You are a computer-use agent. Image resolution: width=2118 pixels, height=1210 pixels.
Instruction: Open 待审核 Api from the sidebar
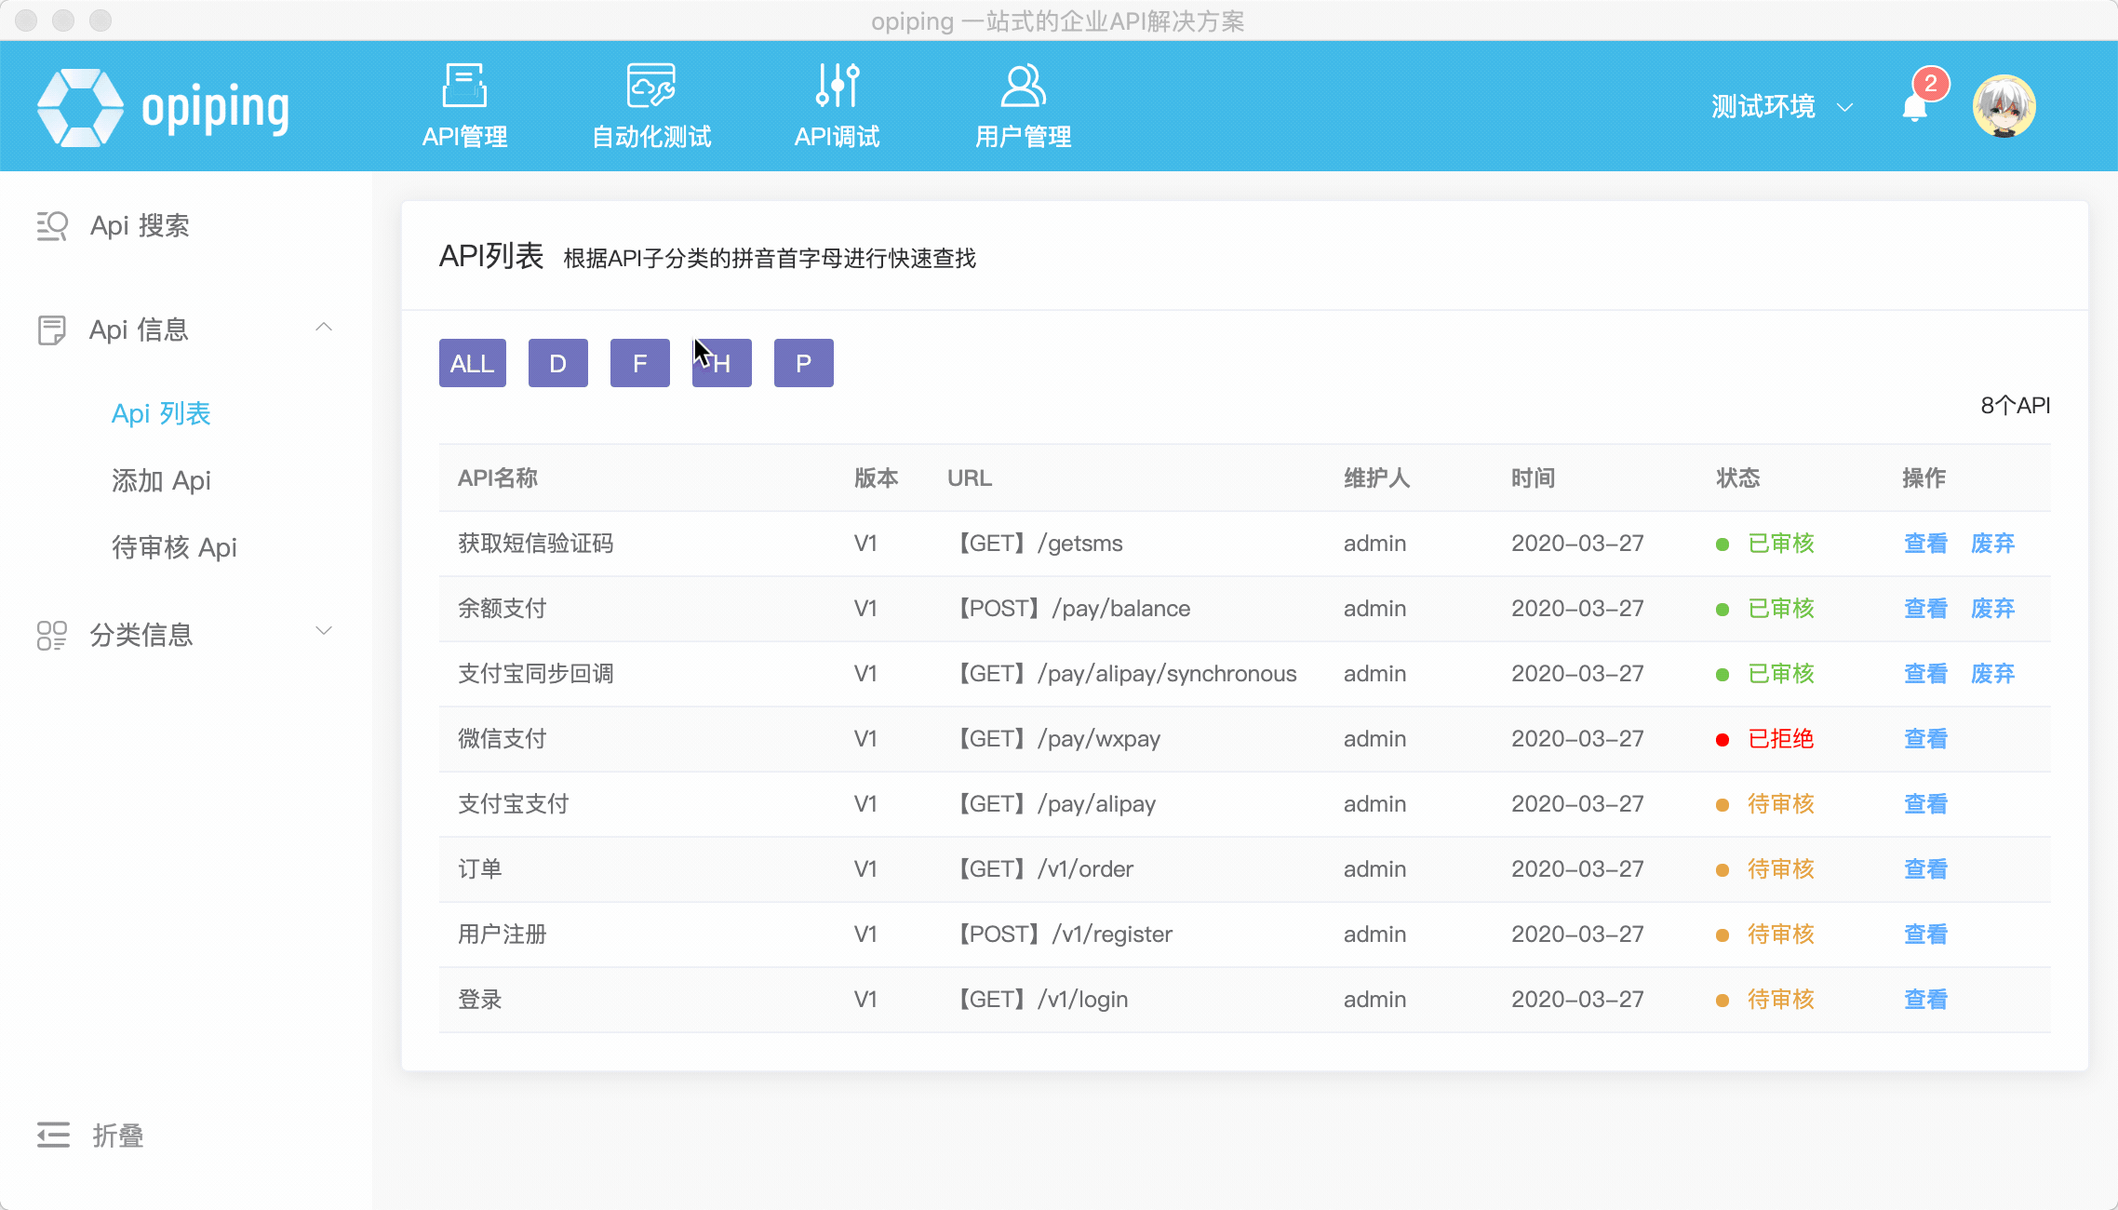(175, 547)
